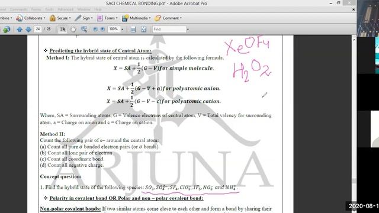Click the 'for simple molecule' formula line
The height and width of the screenshot is (213, 379).
[163, 68]
